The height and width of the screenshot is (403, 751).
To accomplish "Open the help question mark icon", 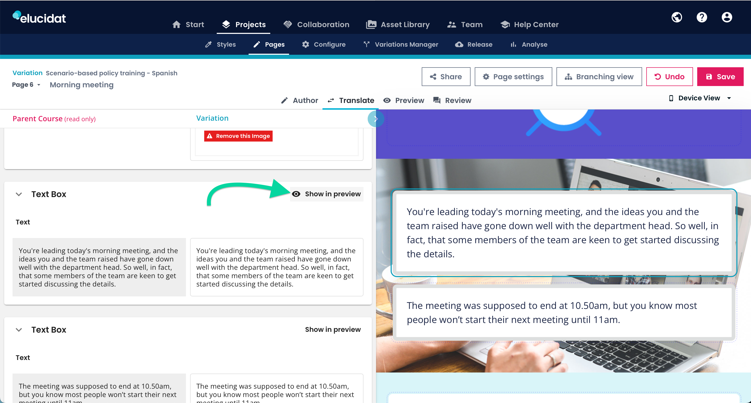I will [702, 17].
